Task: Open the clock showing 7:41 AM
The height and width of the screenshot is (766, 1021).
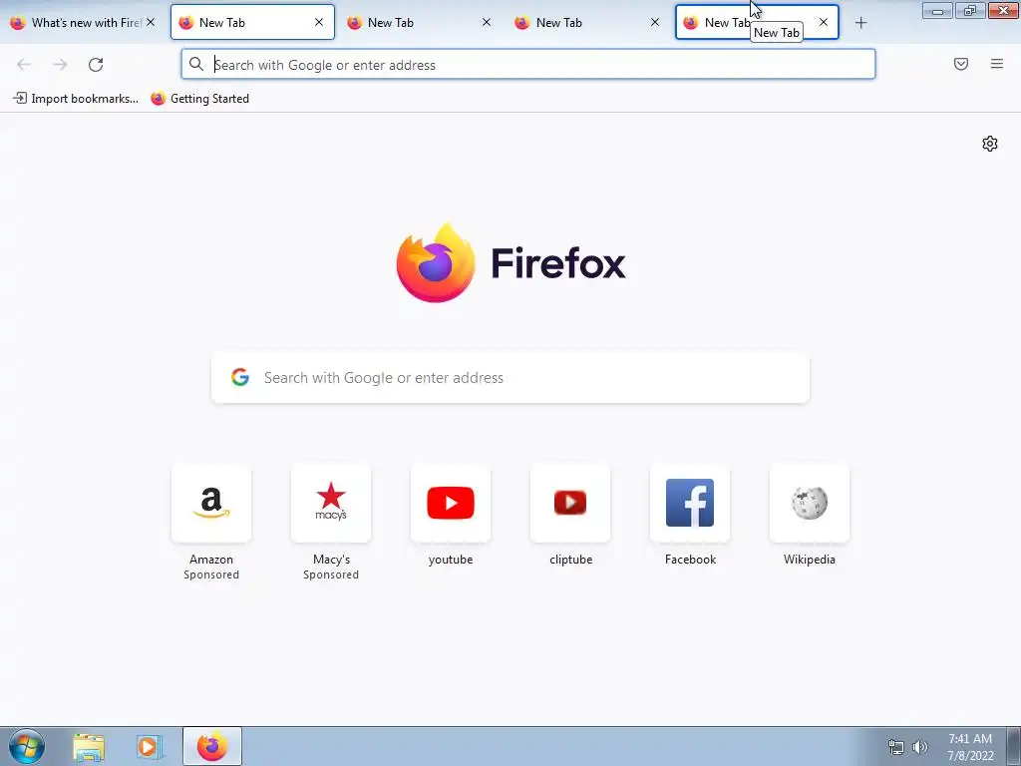Action: coord(970,747)
